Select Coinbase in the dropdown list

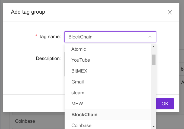pos(81,125)
